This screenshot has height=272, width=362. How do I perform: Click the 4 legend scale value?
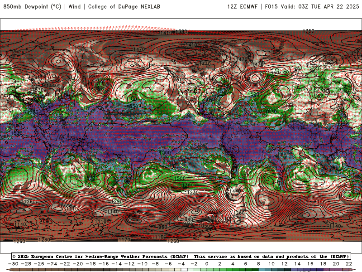click(233, 264)
